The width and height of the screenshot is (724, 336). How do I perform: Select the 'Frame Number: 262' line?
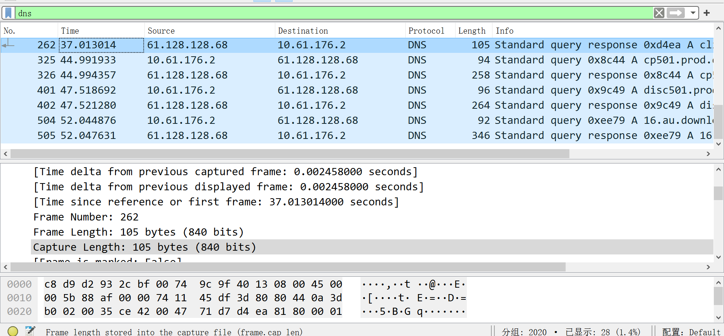(86, 217)
